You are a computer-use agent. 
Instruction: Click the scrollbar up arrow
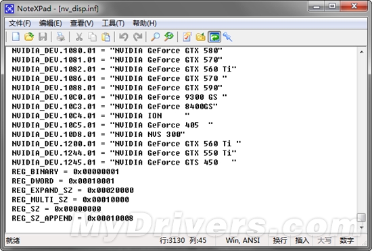362,52
